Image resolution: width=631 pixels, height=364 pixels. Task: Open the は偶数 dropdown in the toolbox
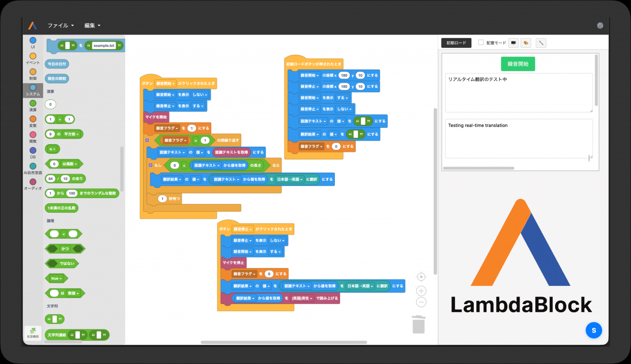click(x=70, y=164)
